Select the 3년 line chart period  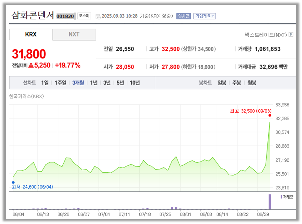[107, 83]
